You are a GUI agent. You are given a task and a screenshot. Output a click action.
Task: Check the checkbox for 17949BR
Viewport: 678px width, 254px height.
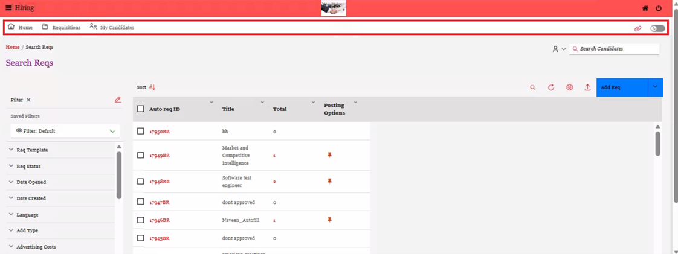pyautogui.click(x=141, y=155)
